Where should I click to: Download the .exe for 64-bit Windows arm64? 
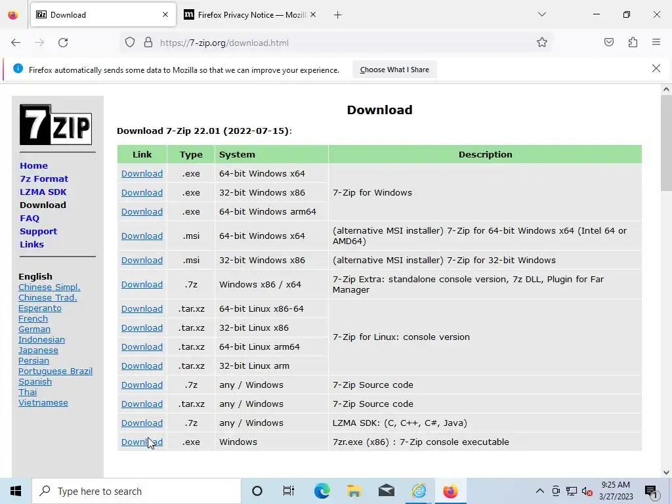(142, 212)
